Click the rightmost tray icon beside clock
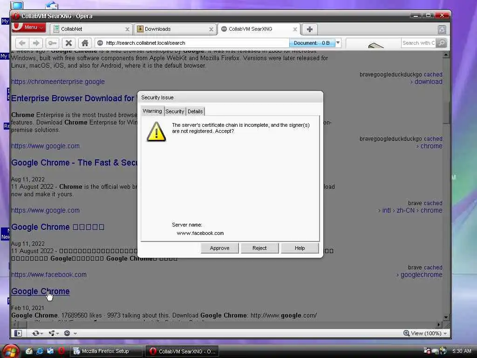 point(443,351)
